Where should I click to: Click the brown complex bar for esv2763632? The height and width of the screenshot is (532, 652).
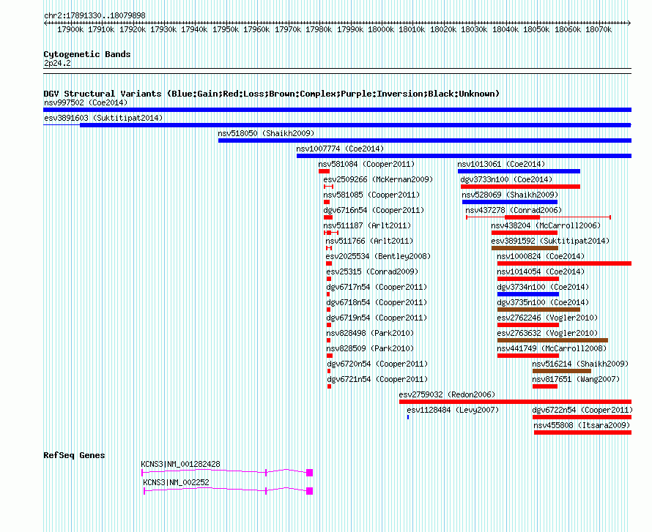coord(552,340)
